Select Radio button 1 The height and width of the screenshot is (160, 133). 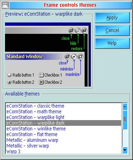21,75
